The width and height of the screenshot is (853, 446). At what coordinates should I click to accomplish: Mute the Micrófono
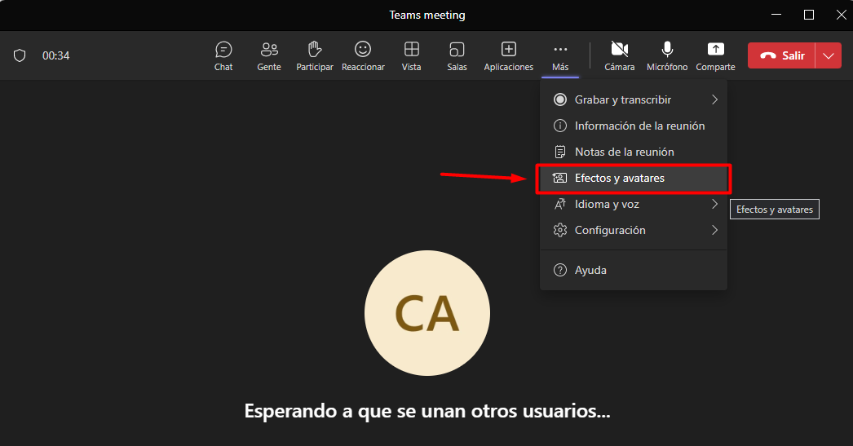pos(667,56)
